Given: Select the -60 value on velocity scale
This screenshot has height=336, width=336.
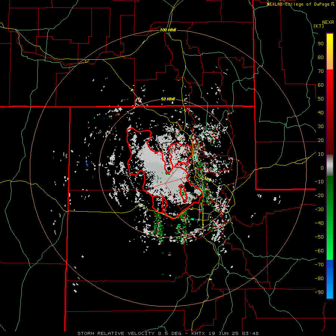Looking at the screenshot, I should click(x=319, y=251).
